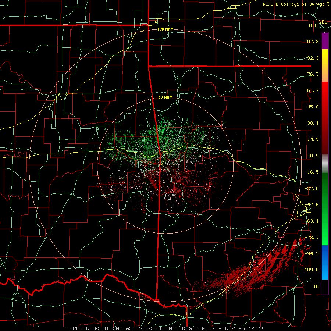This screenshot has width=331, height=331.
Task: Select the -109.8 scale value
Action: pos(310,270)
